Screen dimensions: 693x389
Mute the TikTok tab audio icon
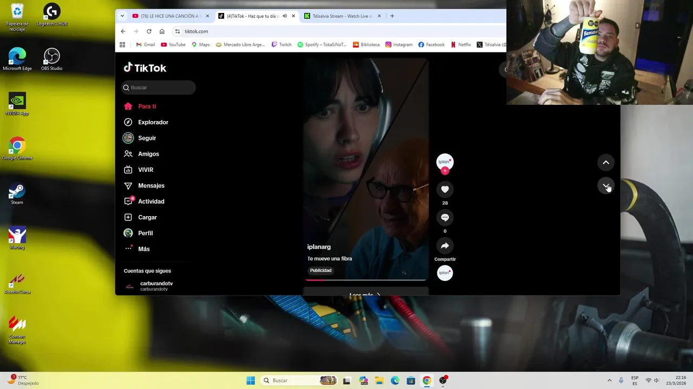click(285, 16)
